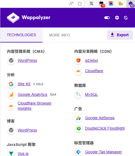Click the 广告 category heading
Viewport: 135px width, 156px height.
pyautogui.click(x=78, y=109)
